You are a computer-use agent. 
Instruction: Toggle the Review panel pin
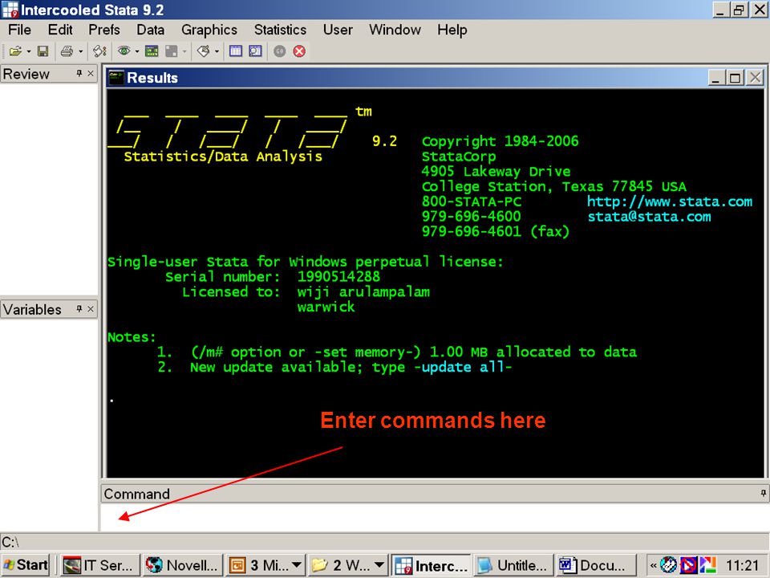click(x=79, y=73)
